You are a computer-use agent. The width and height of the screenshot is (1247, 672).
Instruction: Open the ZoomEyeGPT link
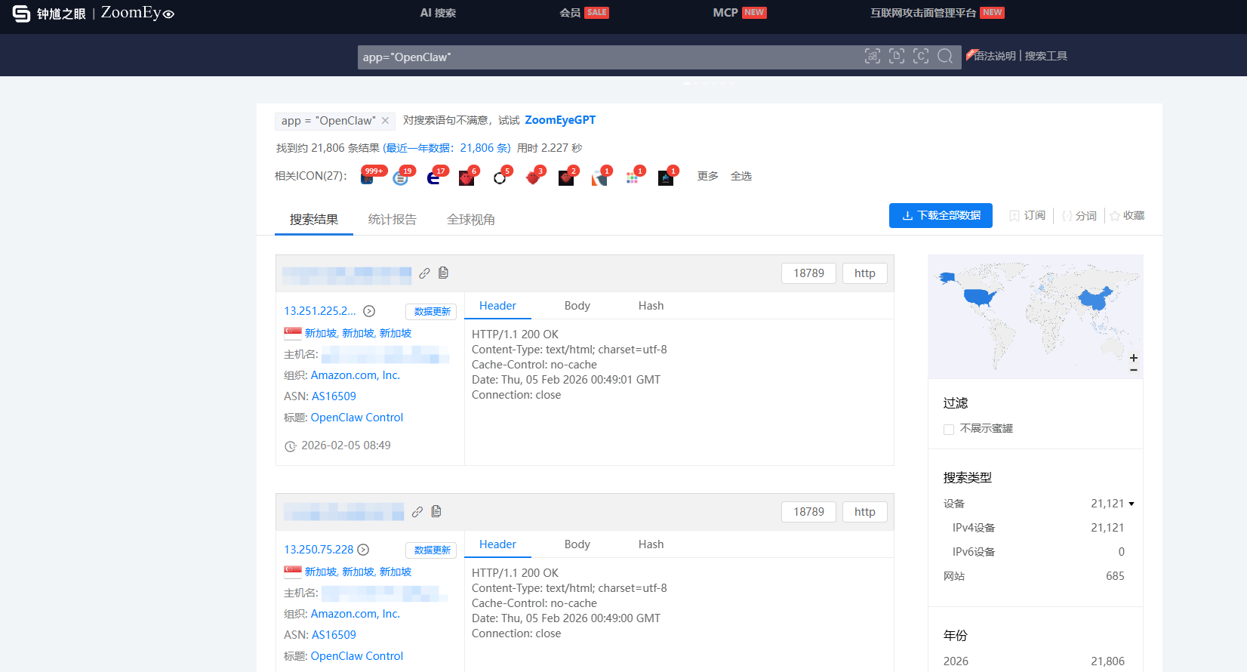pos(559,120)
